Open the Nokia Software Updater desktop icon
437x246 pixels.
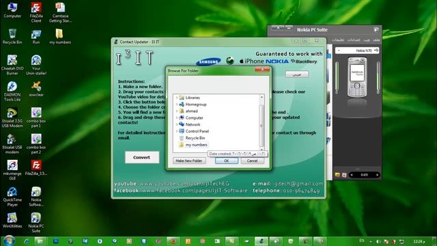(36, 196)
